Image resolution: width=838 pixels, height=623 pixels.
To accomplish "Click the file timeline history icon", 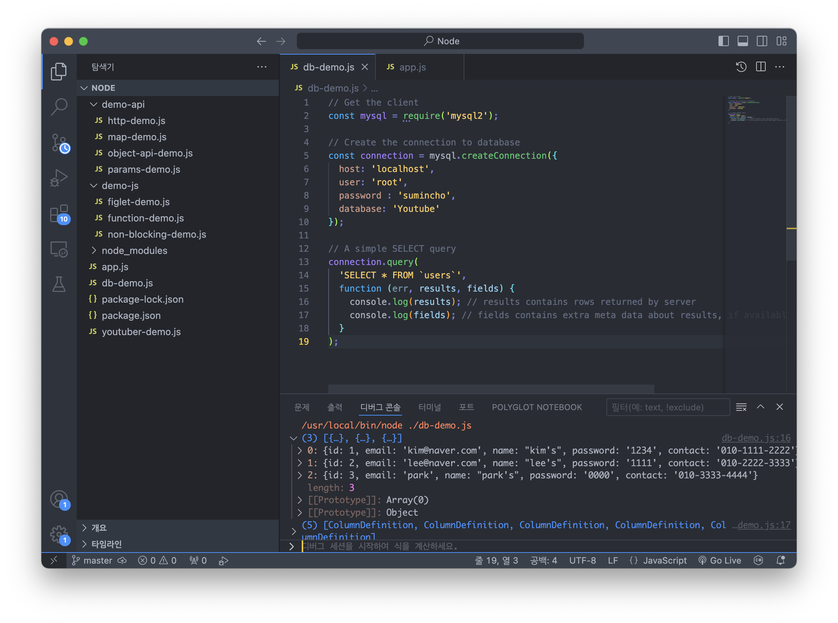I will [741, 67].
